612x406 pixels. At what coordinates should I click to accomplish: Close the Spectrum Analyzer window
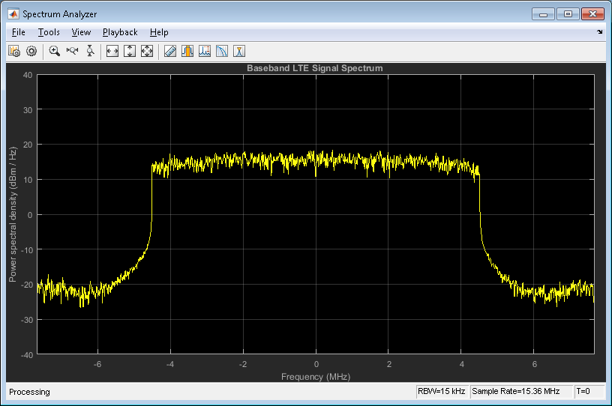pos(592,14)
